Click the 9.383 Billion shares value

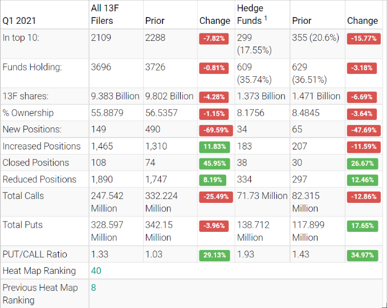(x=115, y=96)
